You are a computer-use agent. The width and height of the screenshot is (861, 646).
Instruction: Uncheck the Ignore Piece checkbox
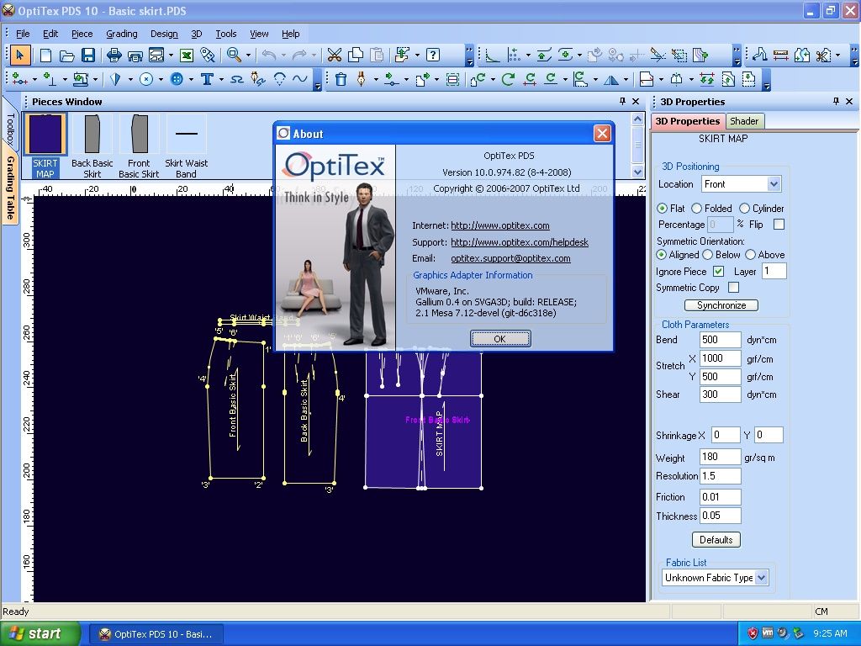tap(718, 272)
